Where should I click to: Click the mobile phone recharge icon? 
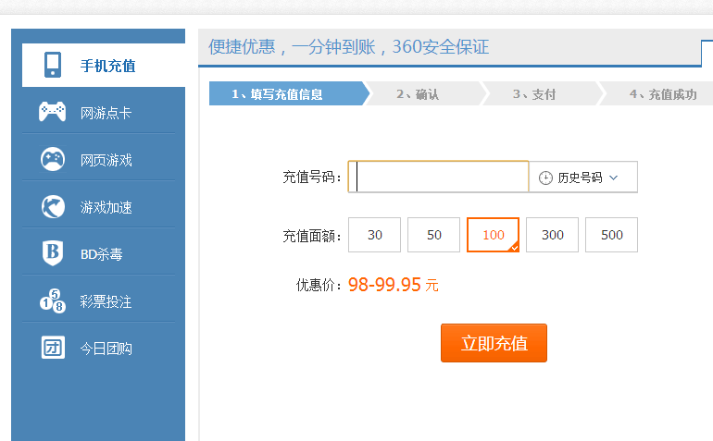(x=52, y=65)
